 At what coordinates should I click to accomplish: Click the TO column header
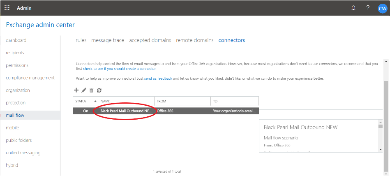point(235,101)
